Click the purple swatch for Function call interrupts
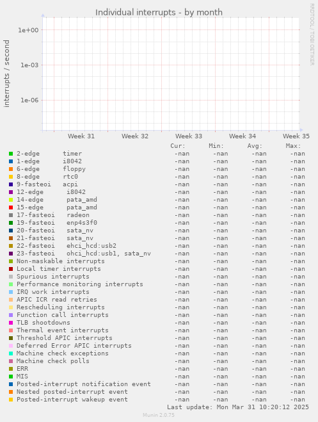The width and height of the screenshot is (318, 422). point(11,315)
